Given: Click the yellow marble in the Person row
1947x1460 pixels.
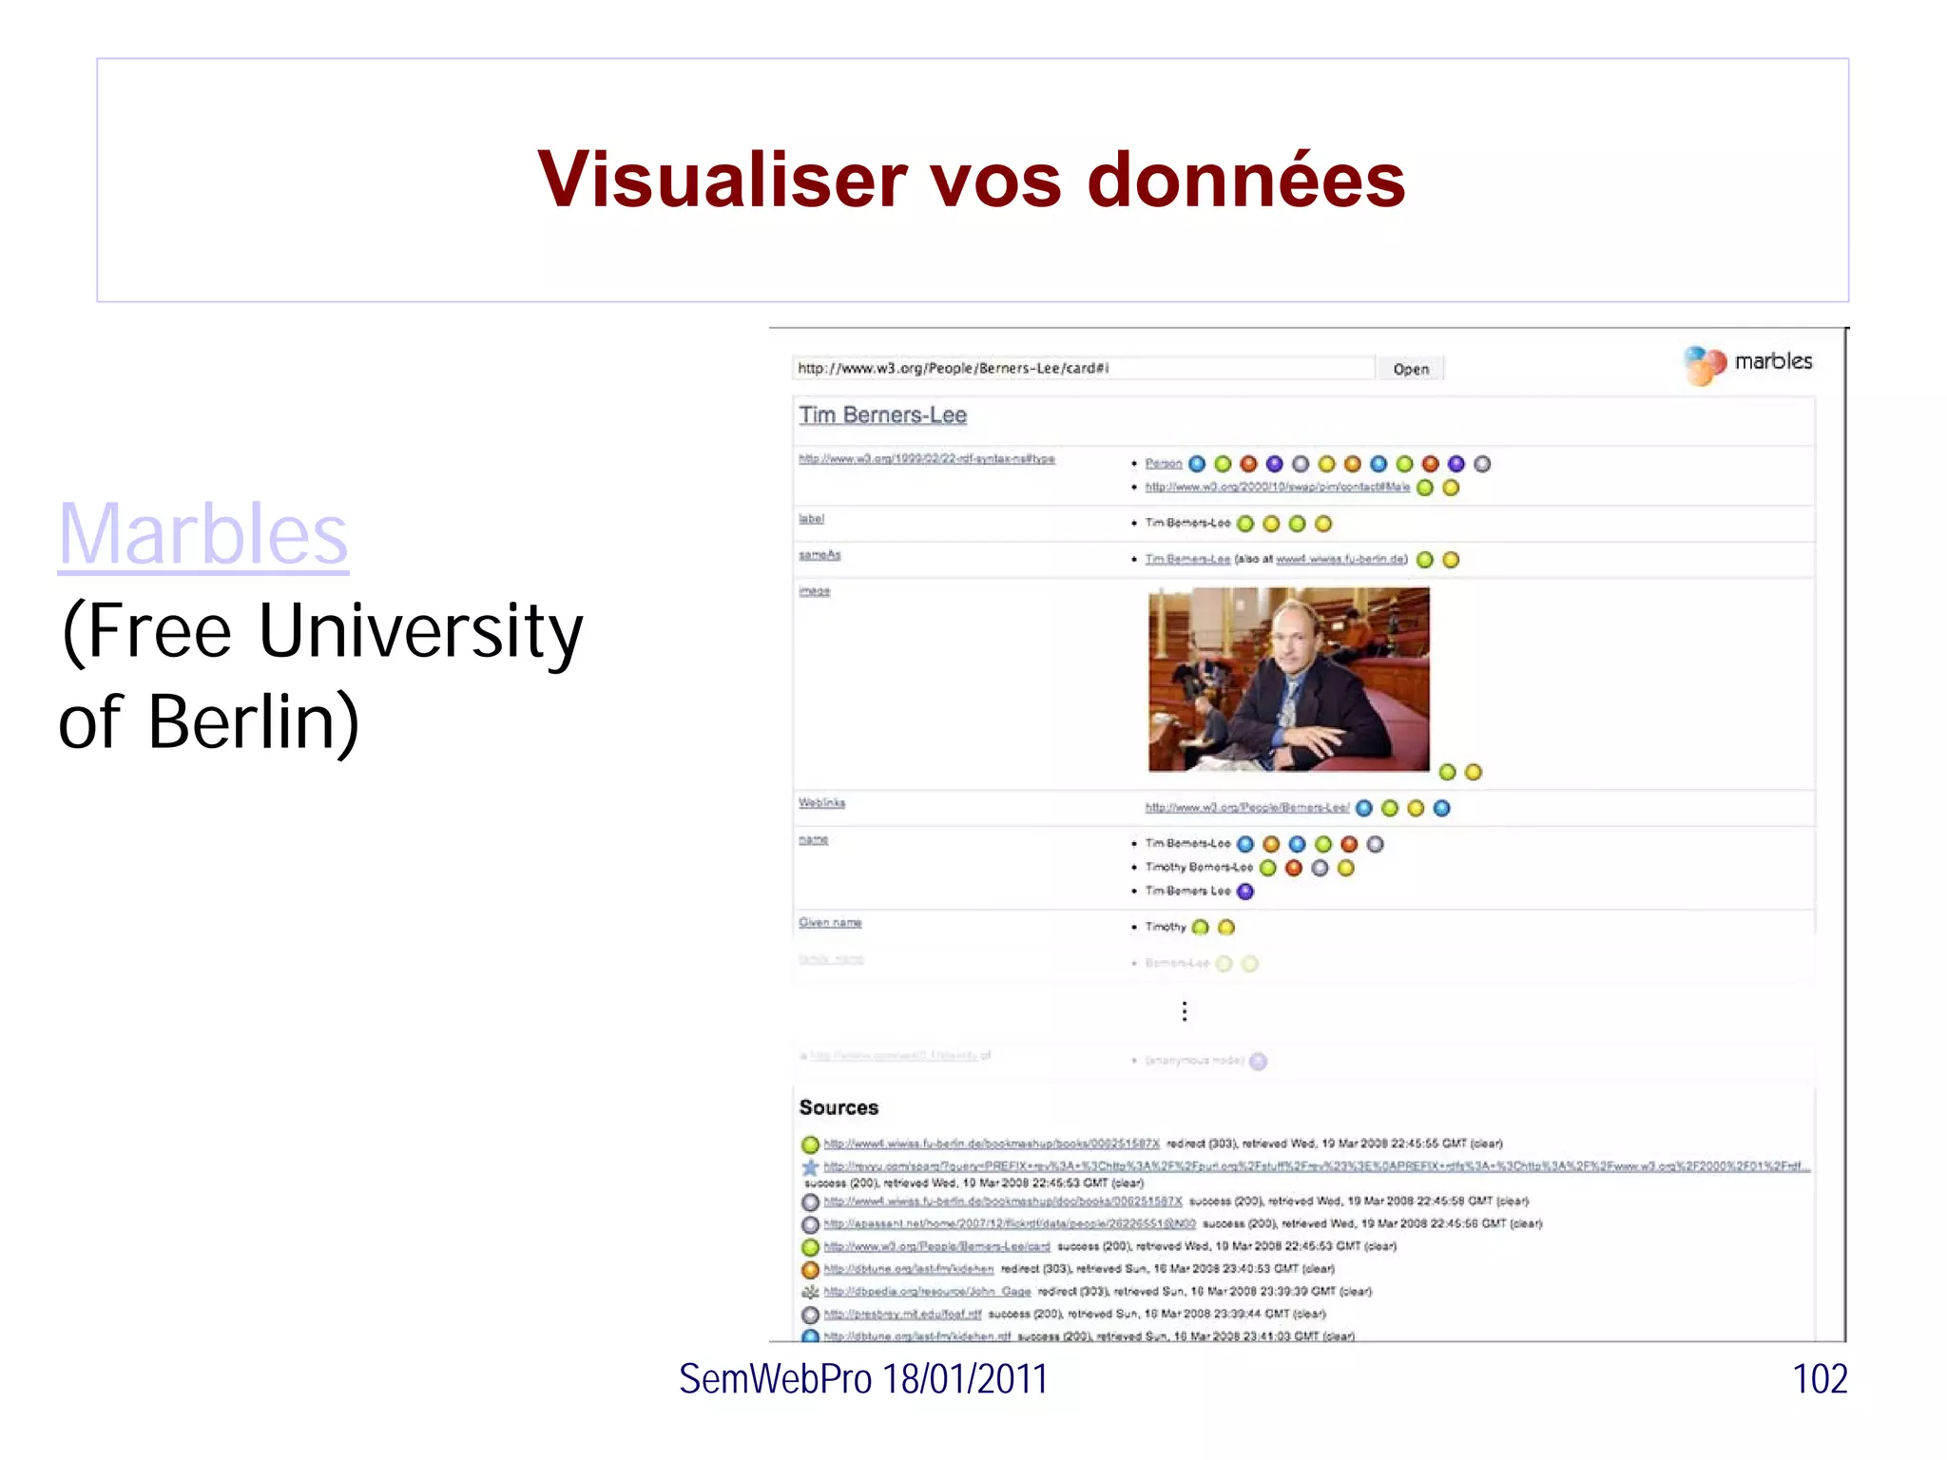Looking at the screenshot, I should point(1327,464).
